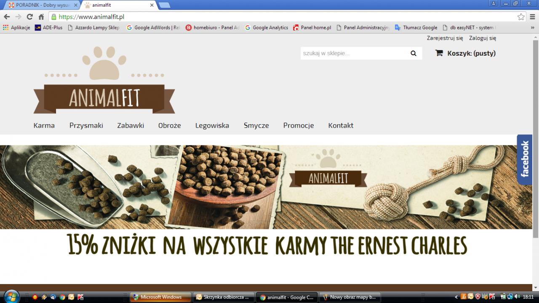Click the taskbar clock 18:11
The width and height of the screenshot is (539, 303).
point(528,297)
